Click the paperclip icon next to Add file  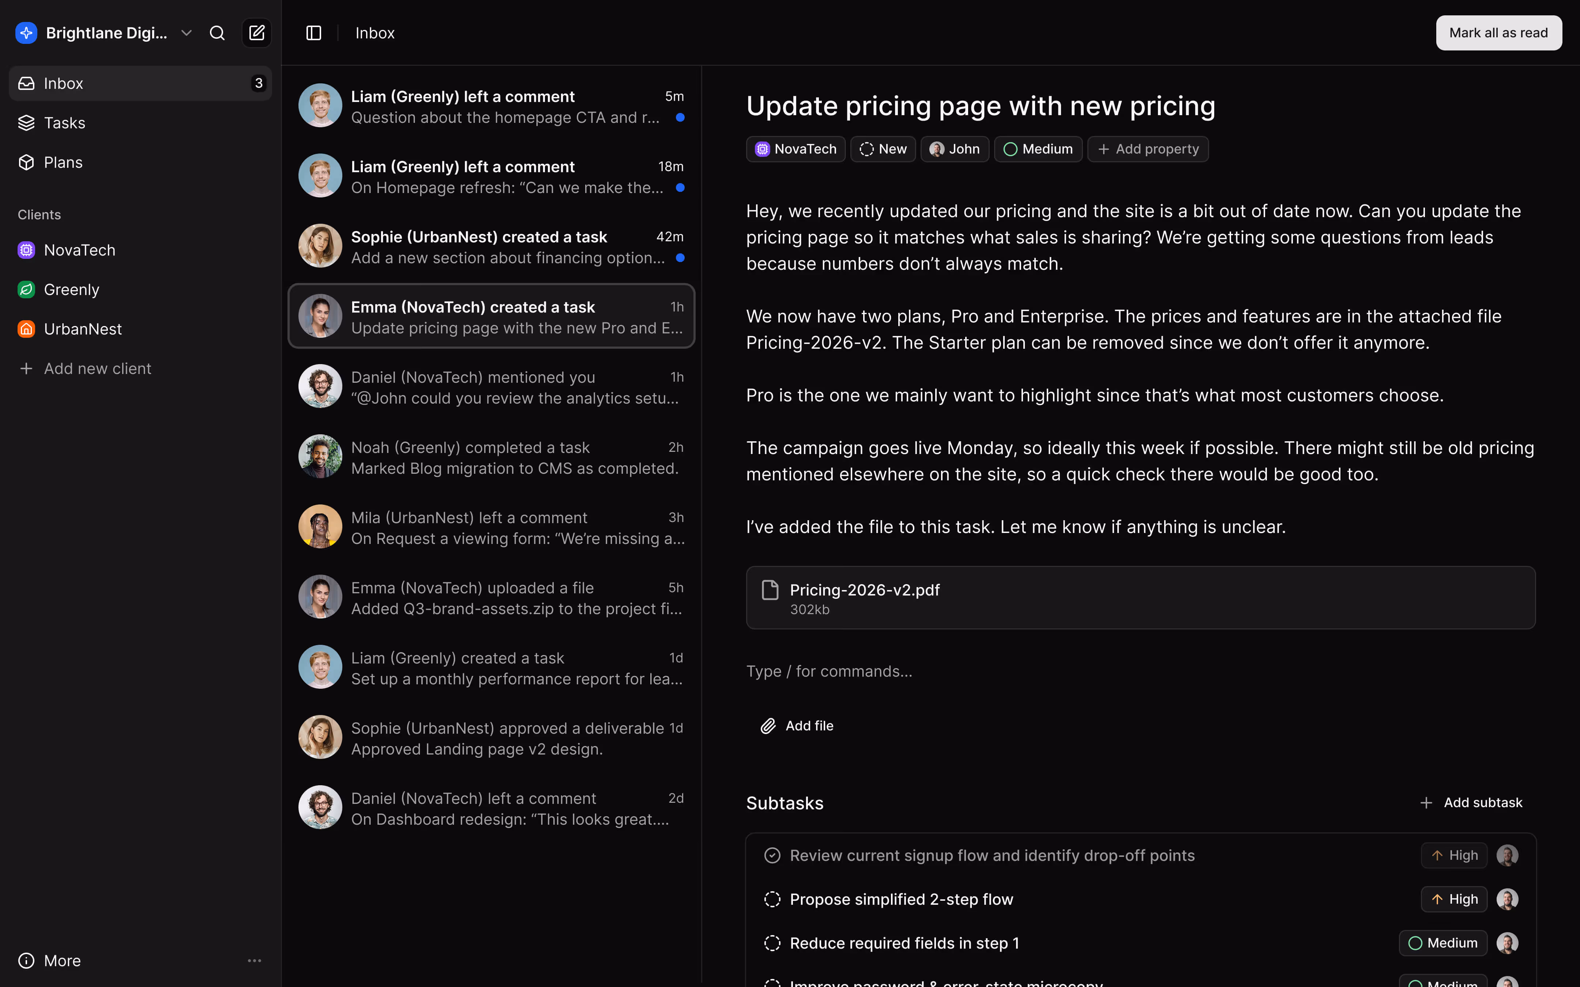pos(768,725)
